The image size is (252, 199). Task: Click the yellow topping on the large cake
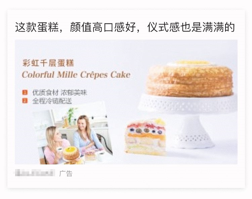point(192,63)
